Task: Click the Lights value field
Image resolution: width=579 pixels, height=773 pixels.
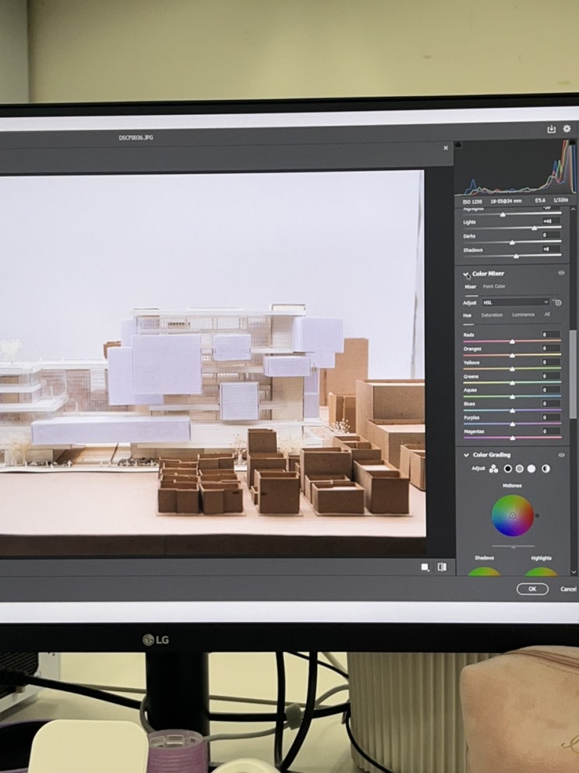Action: (550, 222)
